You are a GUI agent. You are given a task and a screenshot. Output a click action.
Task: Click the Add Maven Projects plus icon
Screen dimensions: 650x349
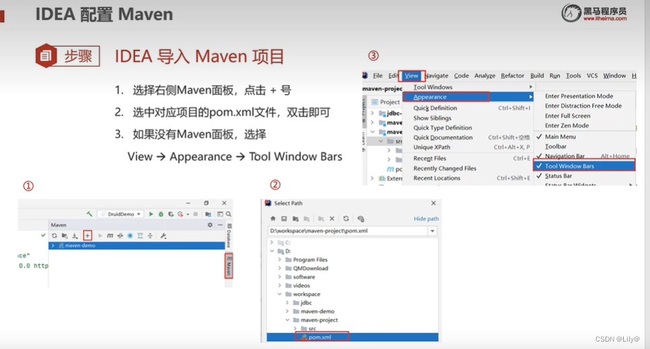pos(88,235)
